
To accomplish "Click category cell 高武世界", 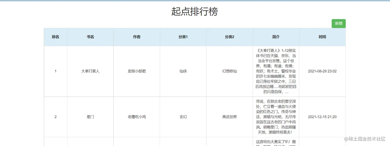I will [x=230, y=117].
